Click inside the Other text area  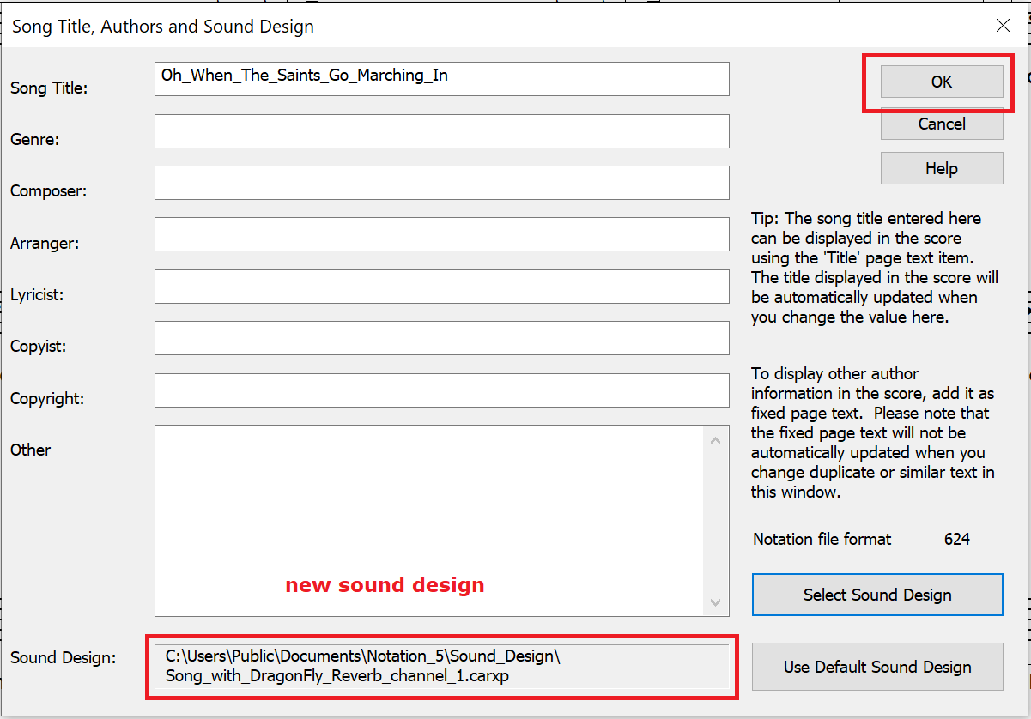pos(429,506)
